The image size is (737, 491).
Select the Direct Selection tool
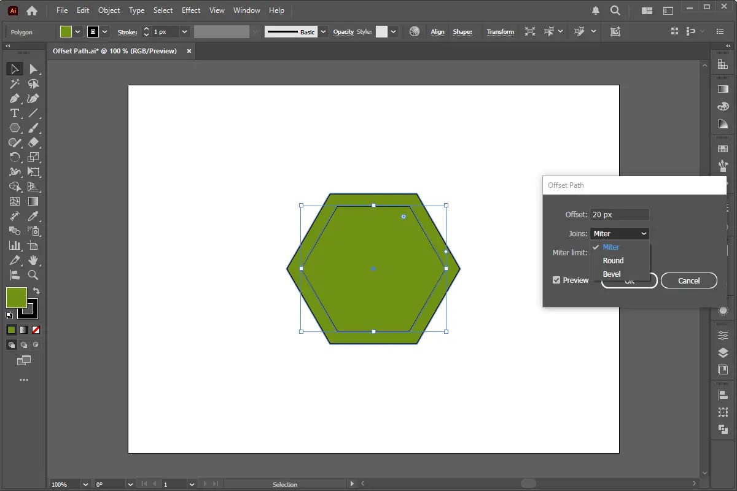click(x=34, y=69)
